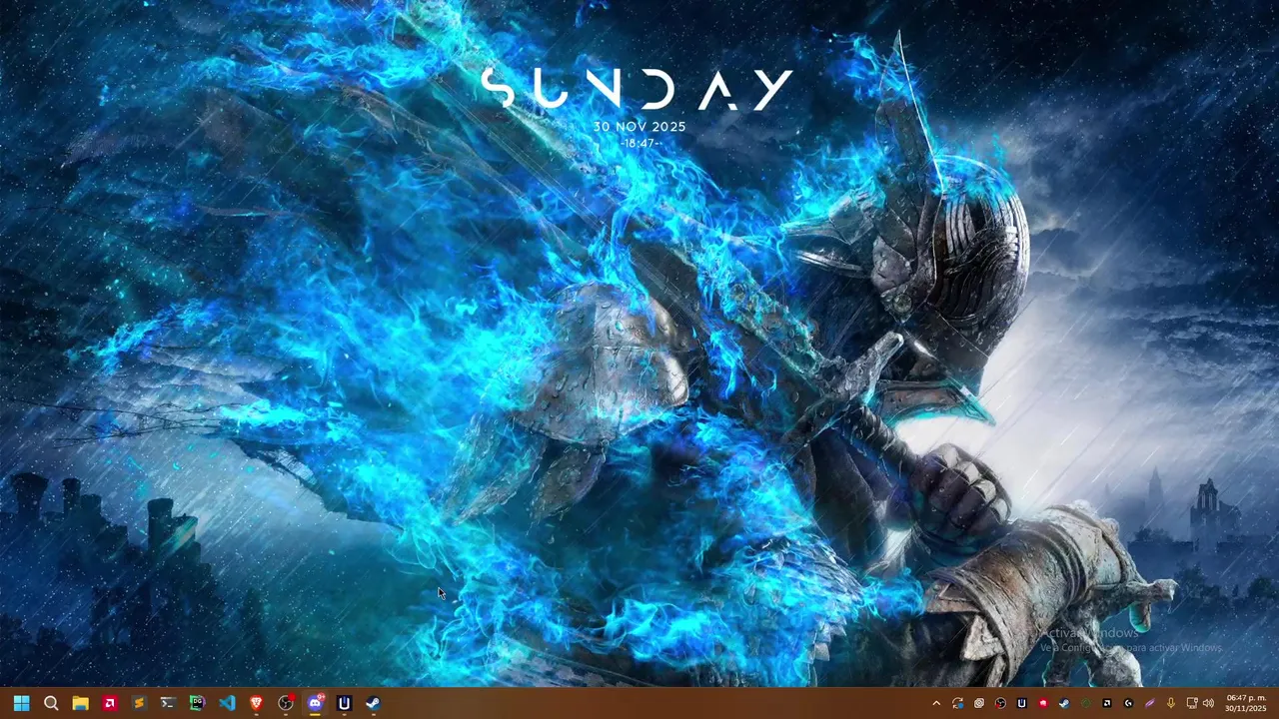The width and height of the screenshot is (1279, 719).
Task: Open OBS Studio pinned taskbar icon
Action: [286, 703]
